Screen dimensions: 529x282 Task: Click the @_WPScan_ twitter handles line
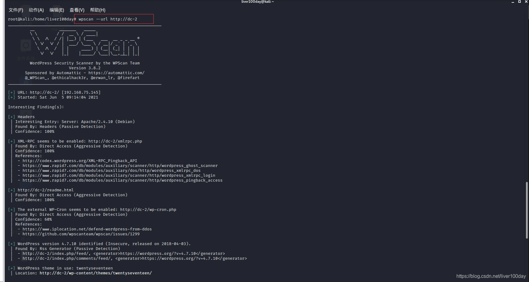click(82, 78)
